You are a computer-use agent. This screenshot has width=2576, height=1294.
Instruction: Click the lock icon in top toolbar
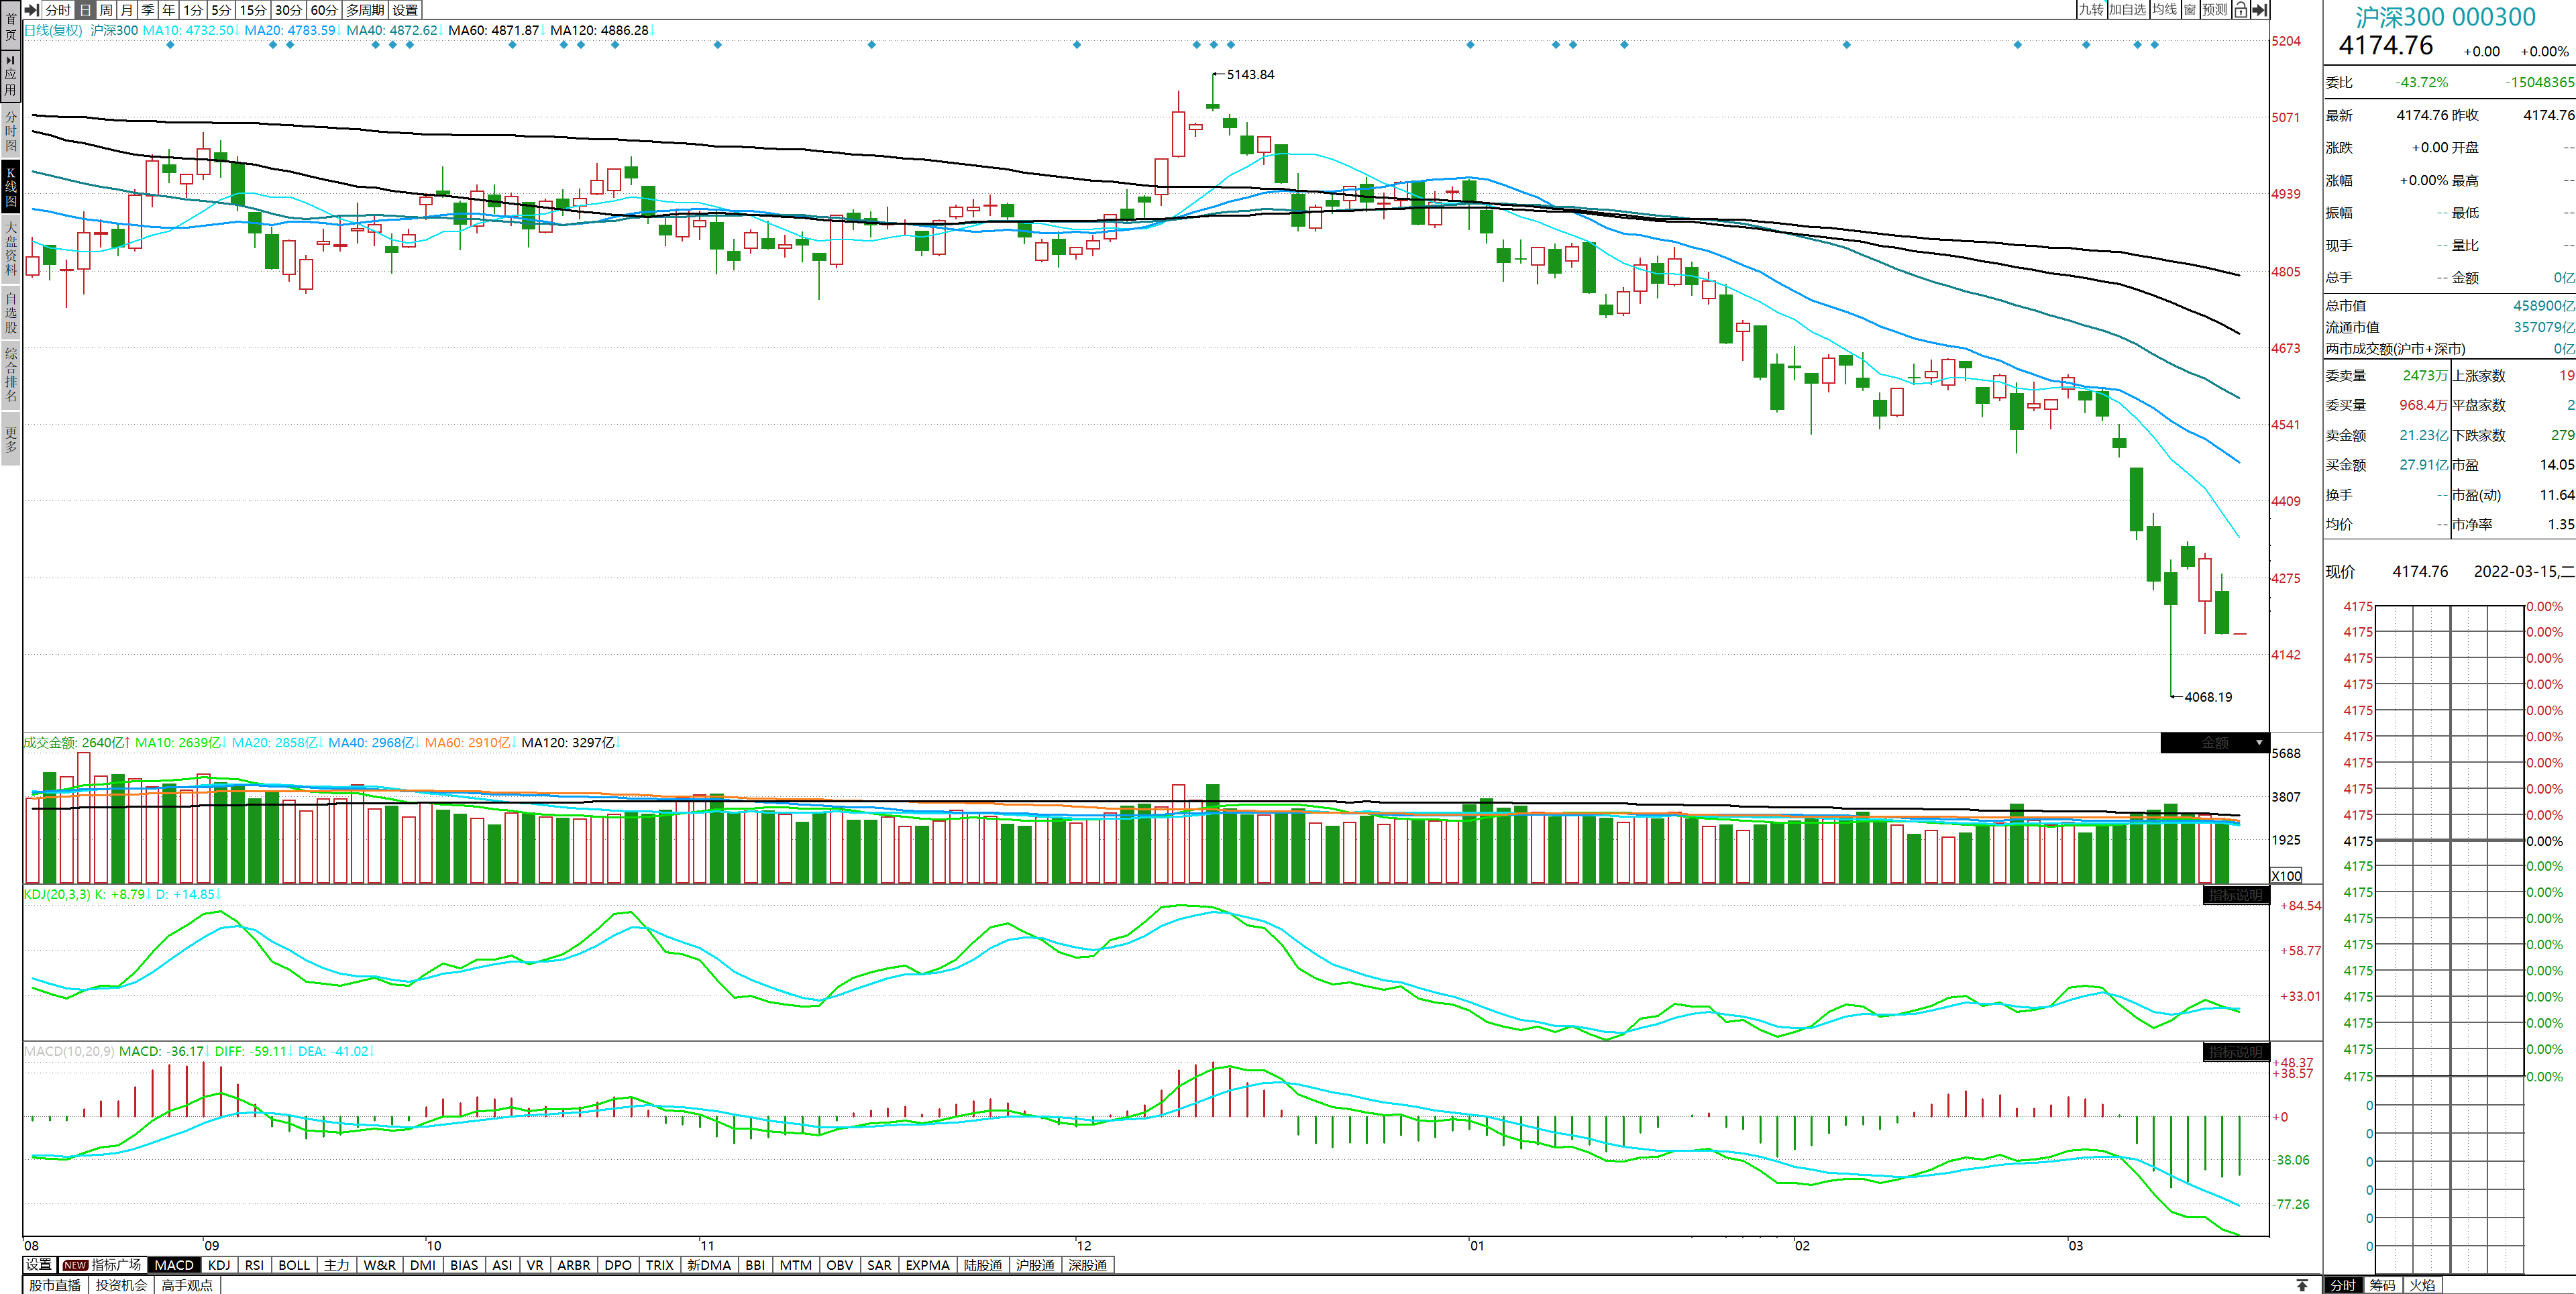coord(2241,10)
